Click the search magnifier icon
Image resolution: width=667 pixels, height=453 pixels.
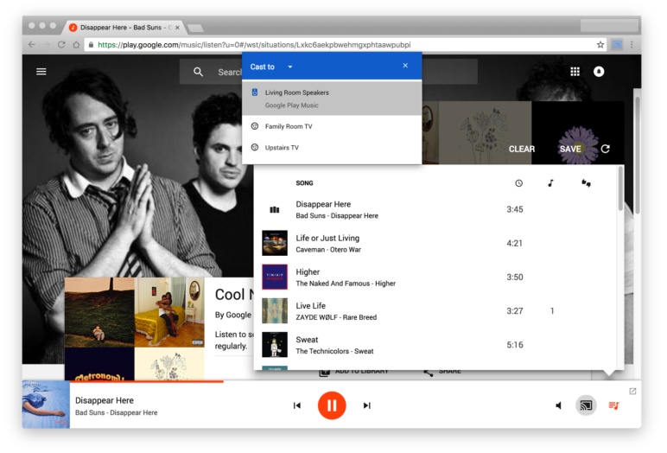[x=199, y=72]
